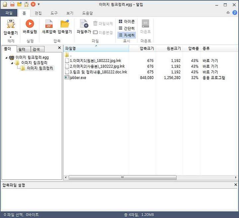Select file 2.이미지2(사용본)_180222.jpg.lnk
Screen dimensions: 239x218
[97, 66]
